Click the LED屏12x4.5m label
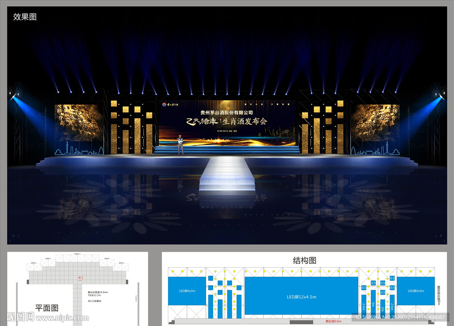454x326 pixels. (x=301, y=297)
